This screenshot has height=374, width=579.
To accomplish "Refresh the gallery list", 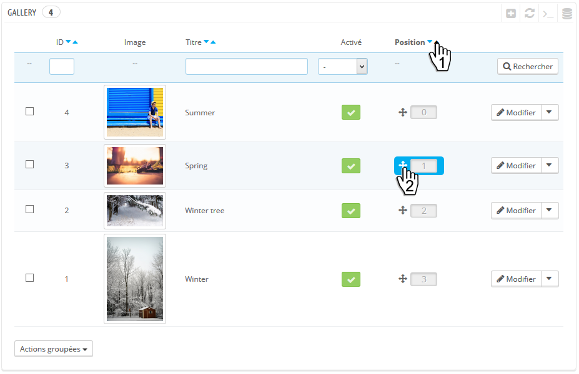I will pos(530,14).
